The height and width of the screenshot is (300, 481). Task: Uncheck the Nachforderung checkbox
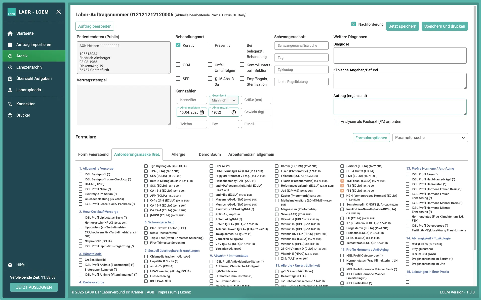354,24
